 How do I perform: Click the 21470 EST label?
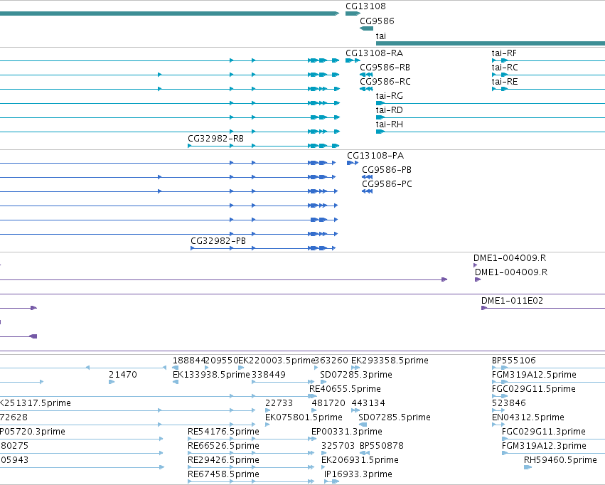pos(123,375)
